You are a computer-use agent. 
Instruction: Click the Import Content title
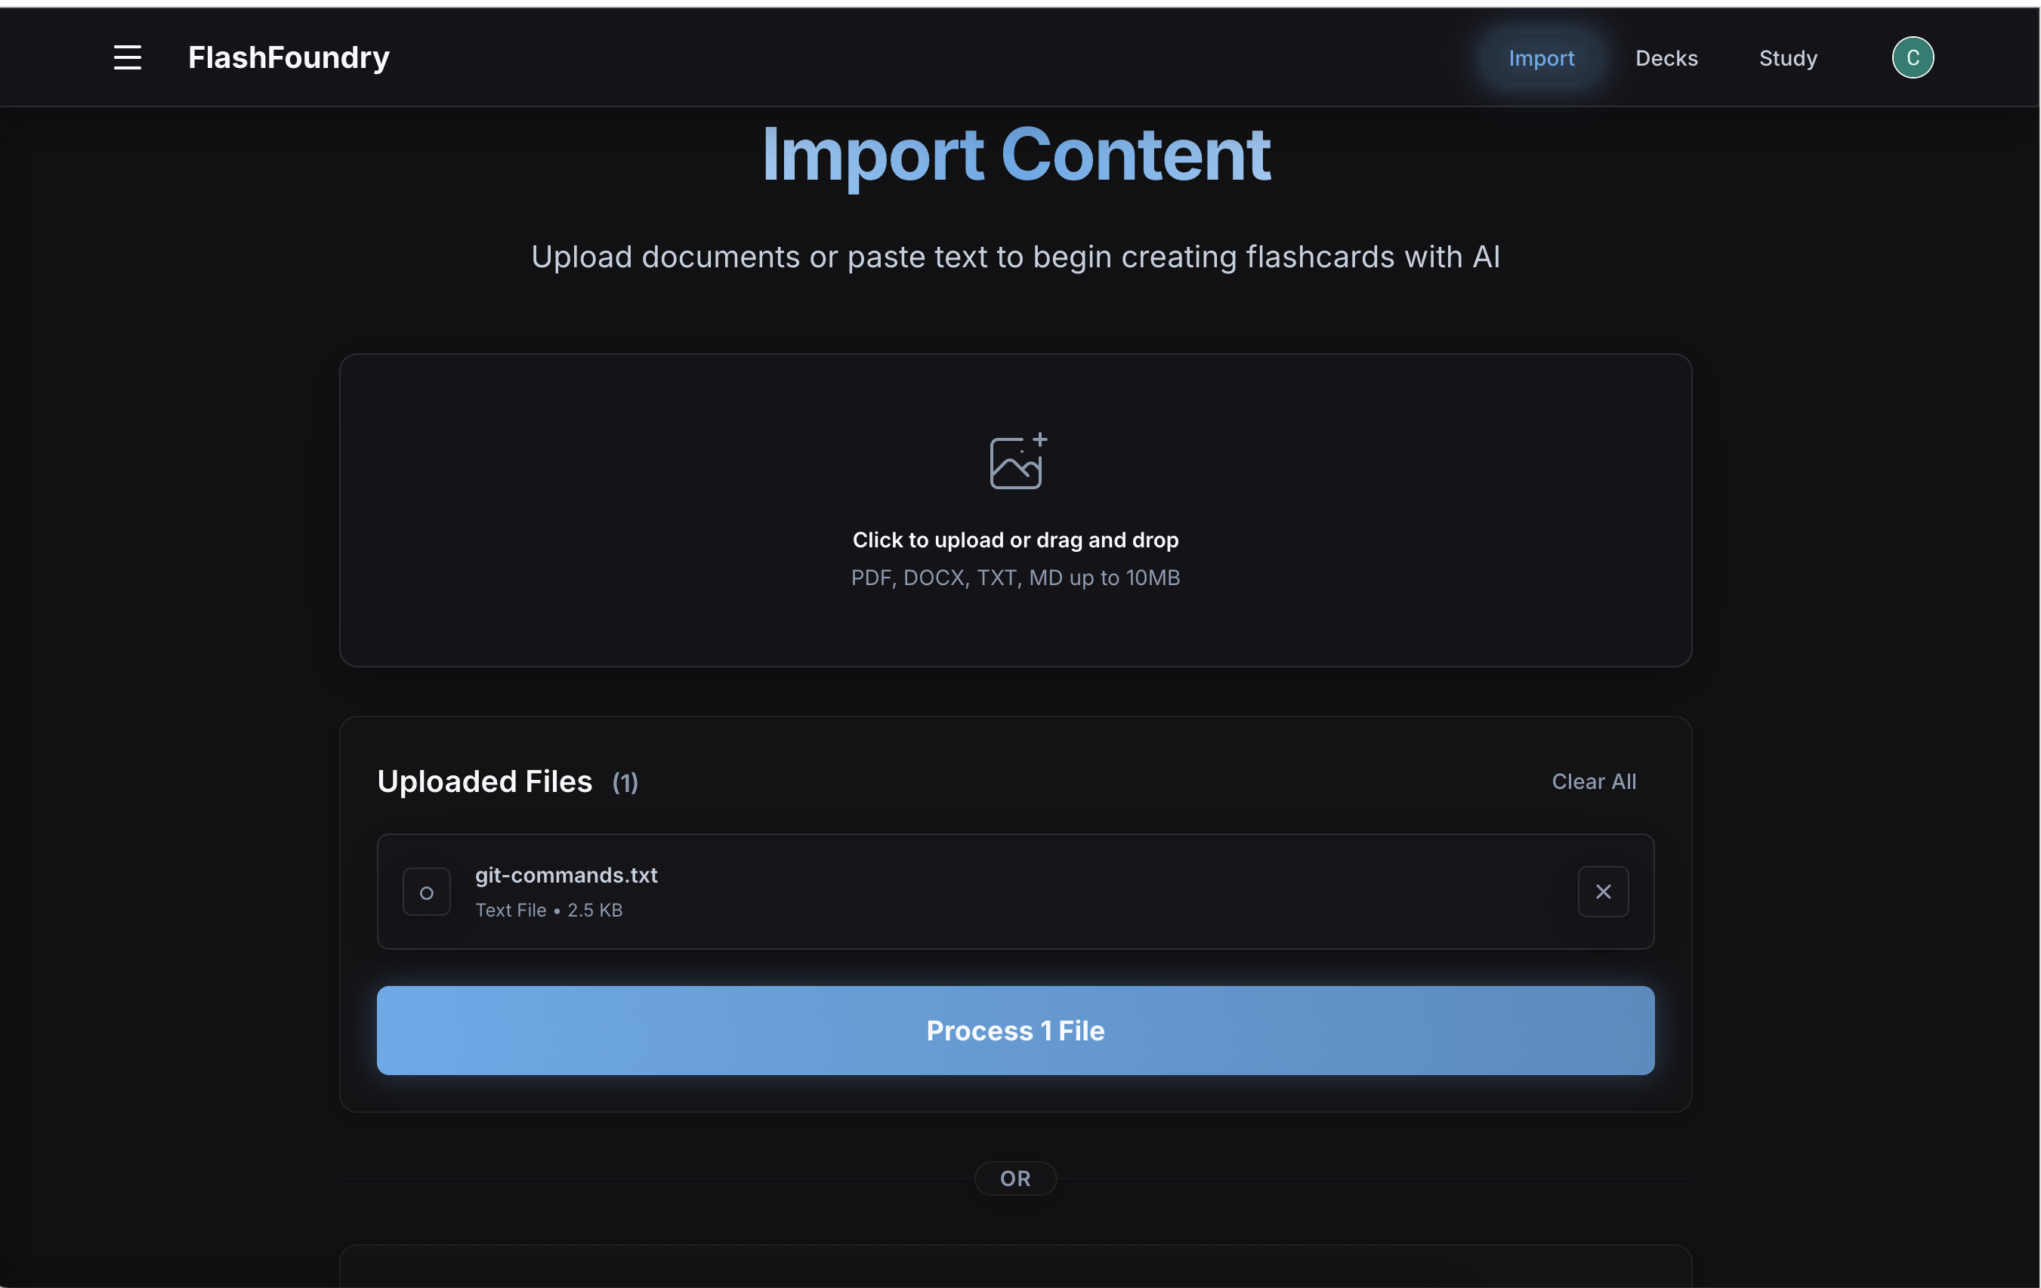[1014, 154]
